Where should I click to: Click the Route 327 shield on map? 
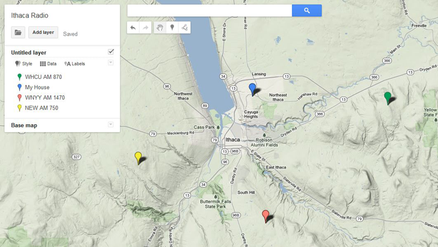[76, 157]
